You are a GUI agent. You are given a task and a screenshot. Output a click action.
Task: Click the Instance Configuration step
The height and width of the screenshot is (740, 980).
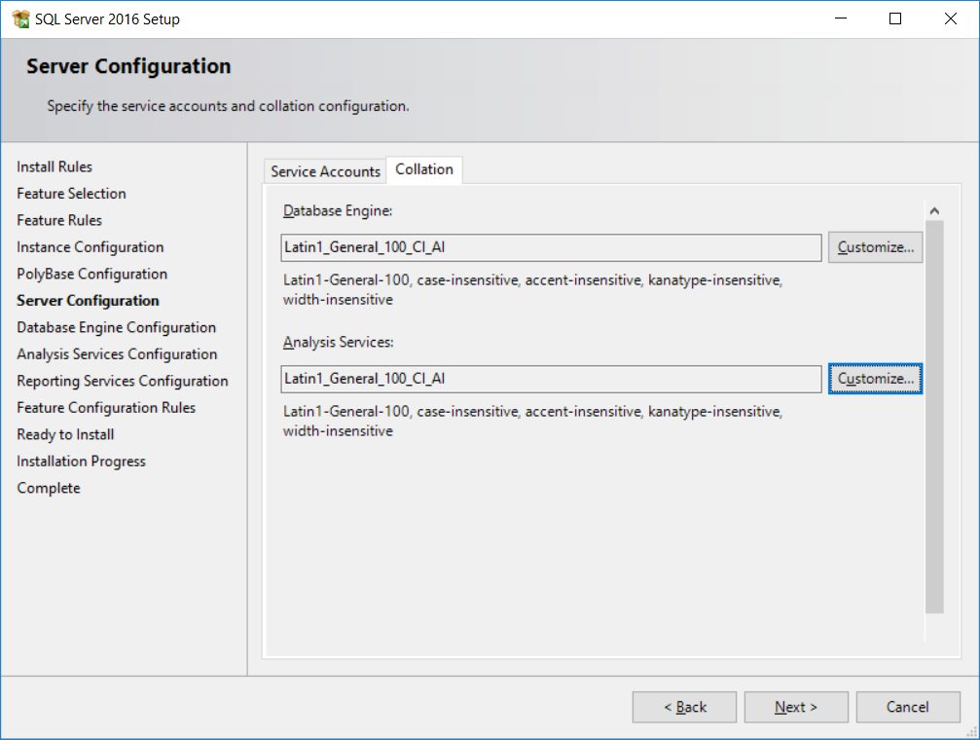(x=90, y=247)
